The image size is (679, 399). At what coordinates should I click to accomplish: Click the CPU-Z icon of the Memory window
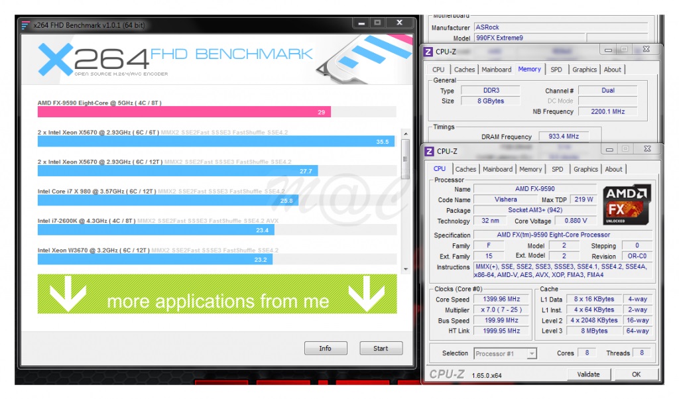pyautogui.click(x=428, y=51)
